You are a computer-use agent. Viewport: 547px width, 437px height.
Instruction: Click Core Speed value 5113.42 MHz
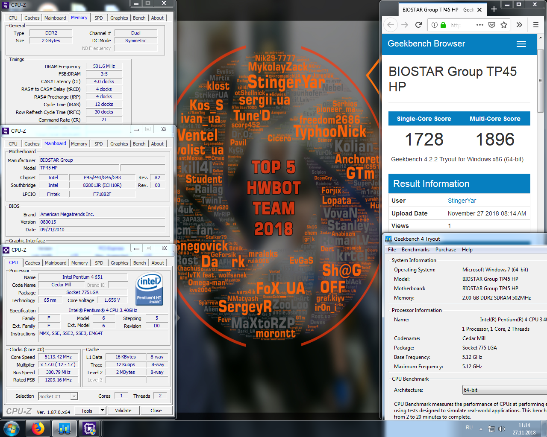pyautogui.click(x=59, y=357)
